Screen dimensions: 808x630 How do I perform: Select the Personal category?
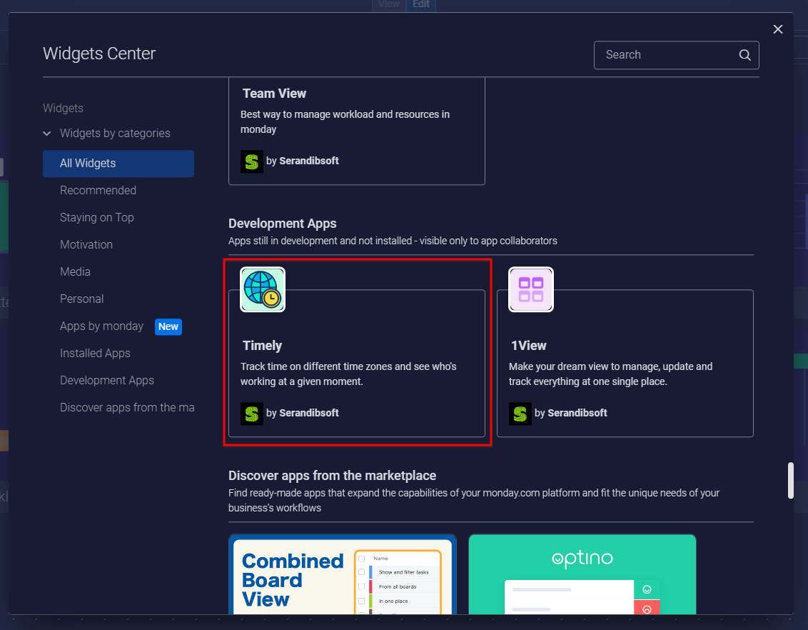(x=81, y=299)
